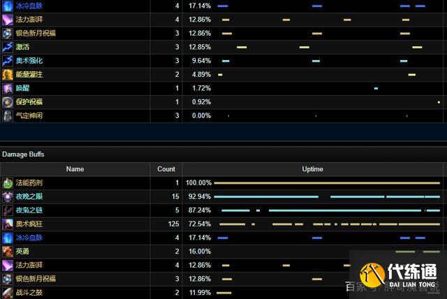
Task: Sort by the Uptime column header
Action: tap(312, 169)
